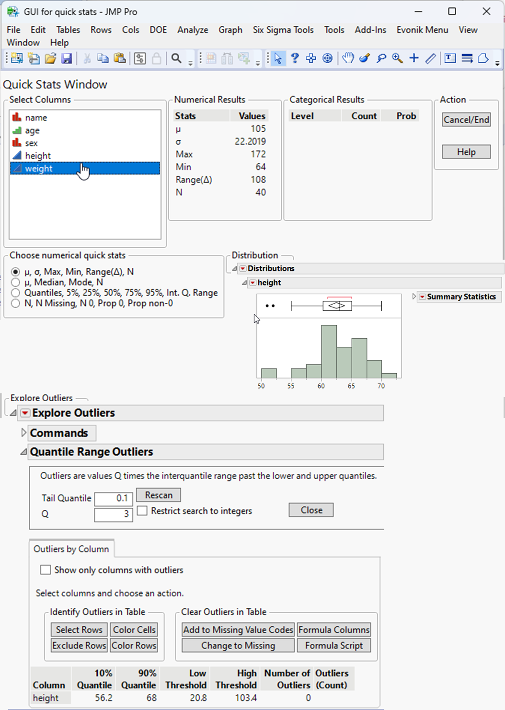505x710 pixels.
Task: Choose the Brush tool
Action: coord(365,58)
